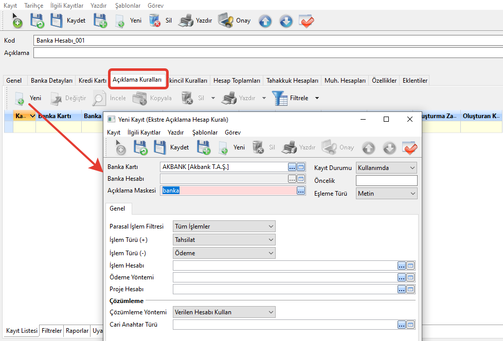Click the Kaydet save icon in dialog toolbar
The height and width of the screenshot is (341, 503).
tap(160, 147)
